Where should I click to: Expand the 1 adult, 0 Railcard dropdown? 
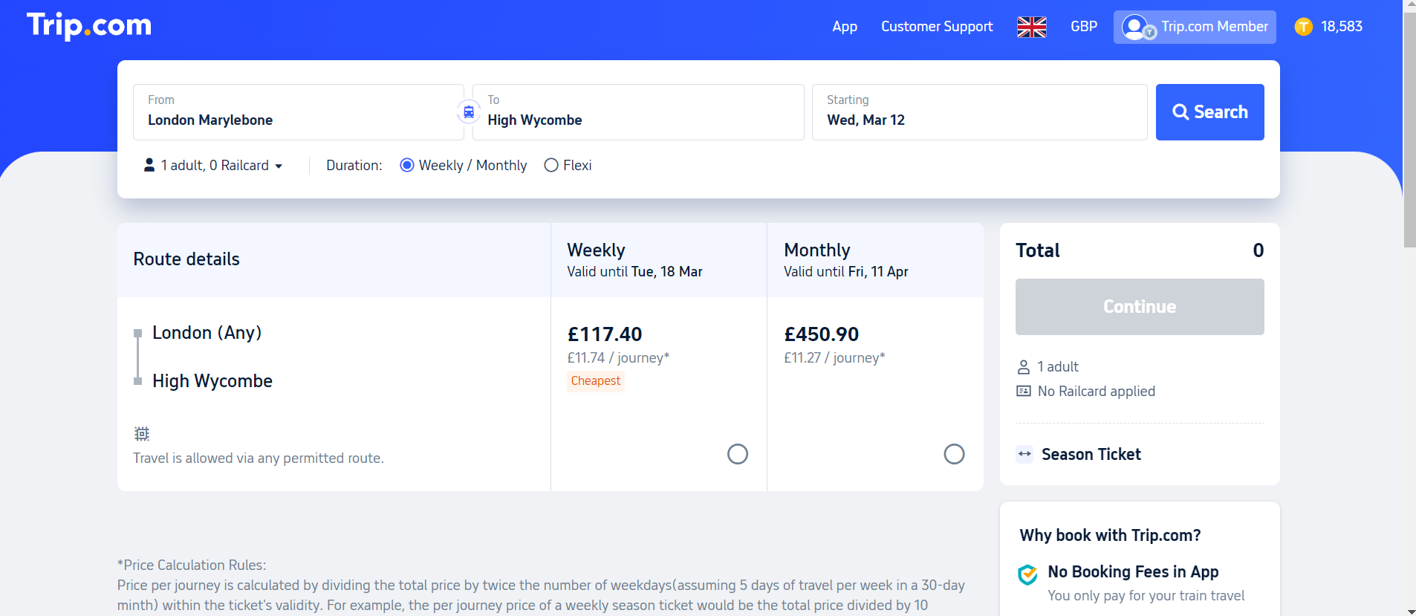tap(214, 165)
